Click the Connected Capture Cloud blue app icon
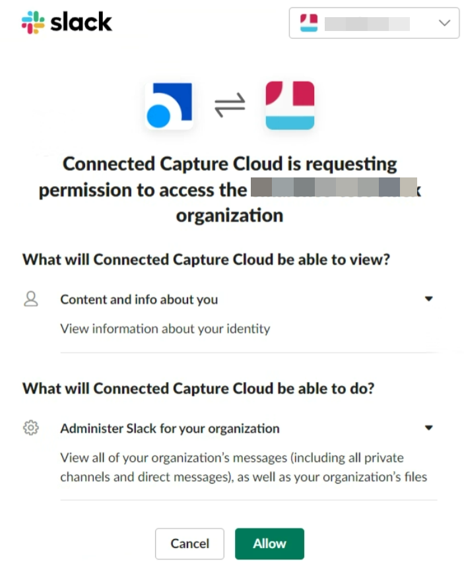Screen dimensions: 464x562 click(x=169, y=104)
